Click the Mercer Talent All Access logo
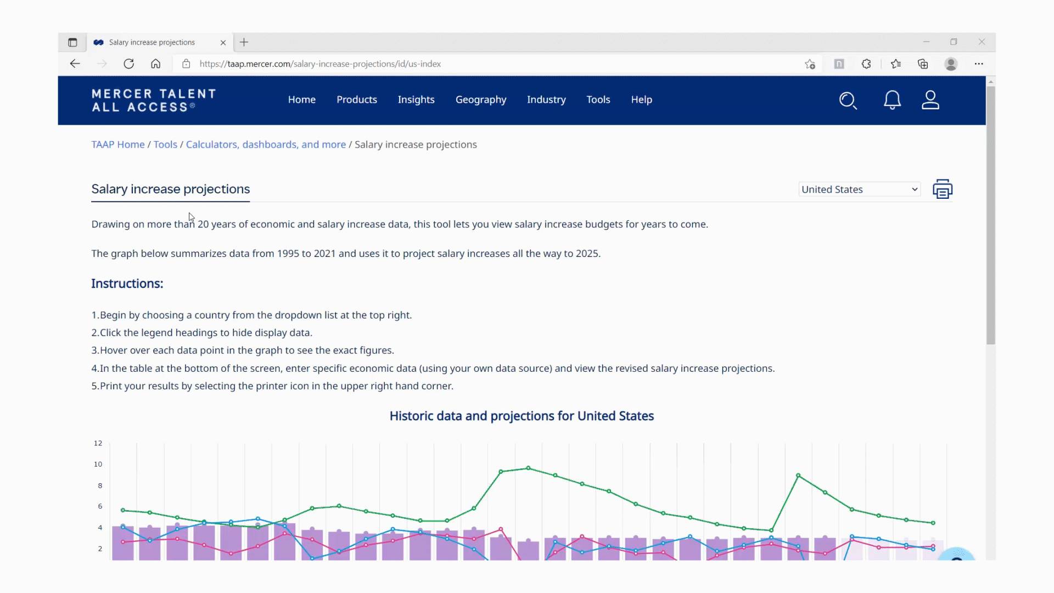 coord(153,100)
